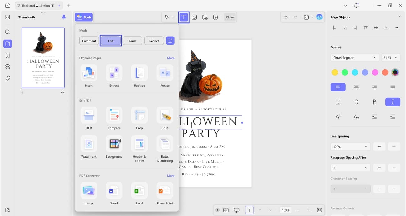This screenshot has width=406, height=216.
Task: Select the page 1 thumbnail
Action: (43, 58)
